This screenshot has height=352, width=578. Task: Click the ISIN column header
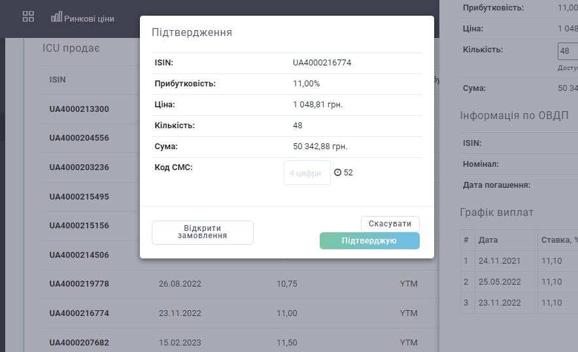[x=58, y=80]
